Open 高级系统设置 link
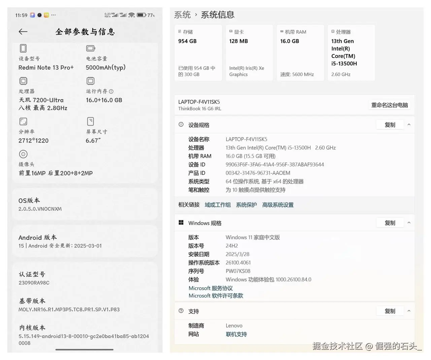 pyautogui.click(x=278, y=205)
